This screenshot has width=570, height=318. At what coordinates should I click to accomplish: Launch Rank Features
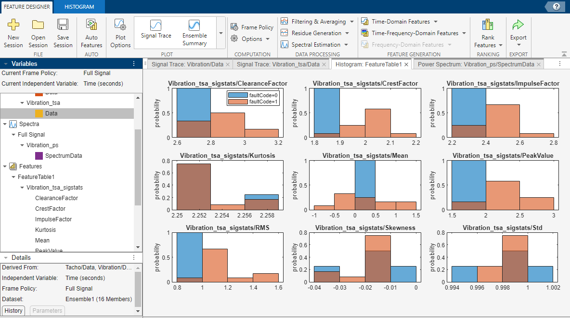488,32
